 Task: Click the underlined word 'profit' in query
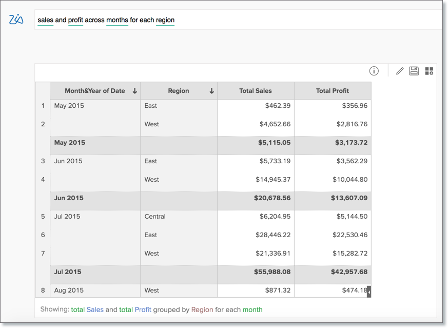coord(75,20)
